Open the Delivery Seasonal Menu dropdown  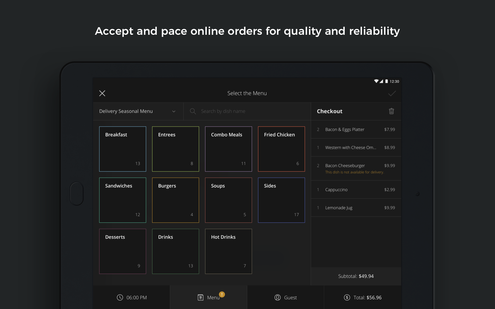click(138, 111)
